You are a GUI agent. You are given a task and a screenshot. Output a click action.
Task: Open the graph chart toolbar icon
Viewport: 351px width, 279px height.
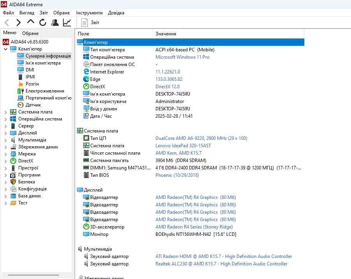coord(67,23)
